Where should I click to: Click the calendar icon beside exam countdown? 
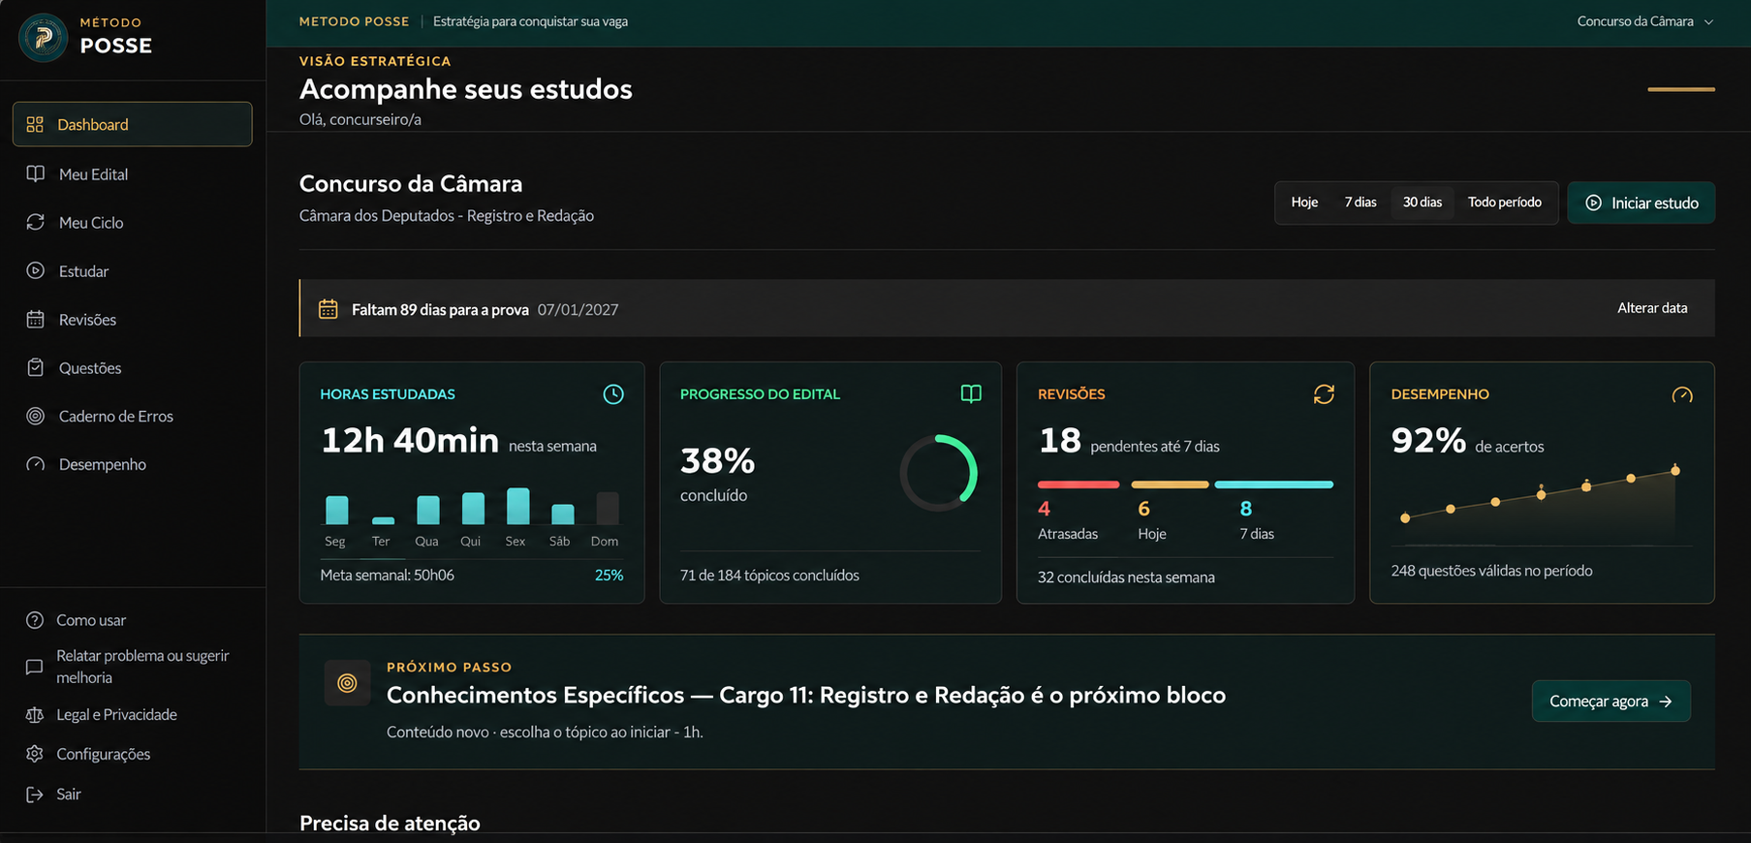tap(328, 309)
